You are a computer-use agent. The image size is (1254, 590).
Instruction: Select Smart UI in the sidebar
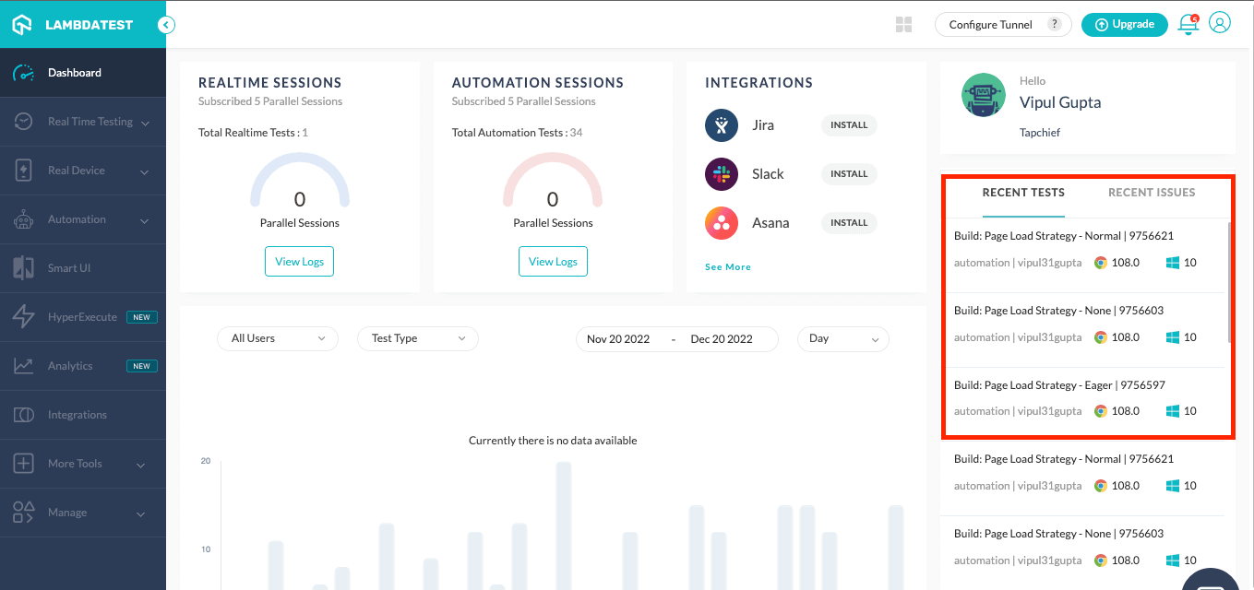pos(83,268)
